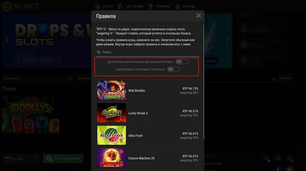Open the Русский language dropdown
The height and width of the screenshot is (171, 306).
(x=21, y=159)
